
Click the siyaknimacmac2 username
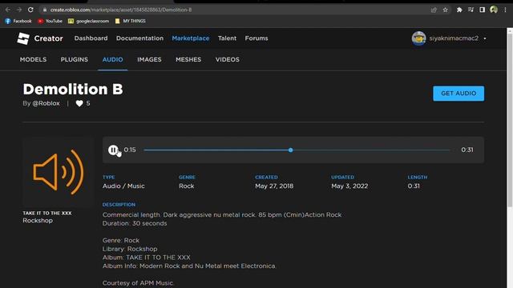454,38
